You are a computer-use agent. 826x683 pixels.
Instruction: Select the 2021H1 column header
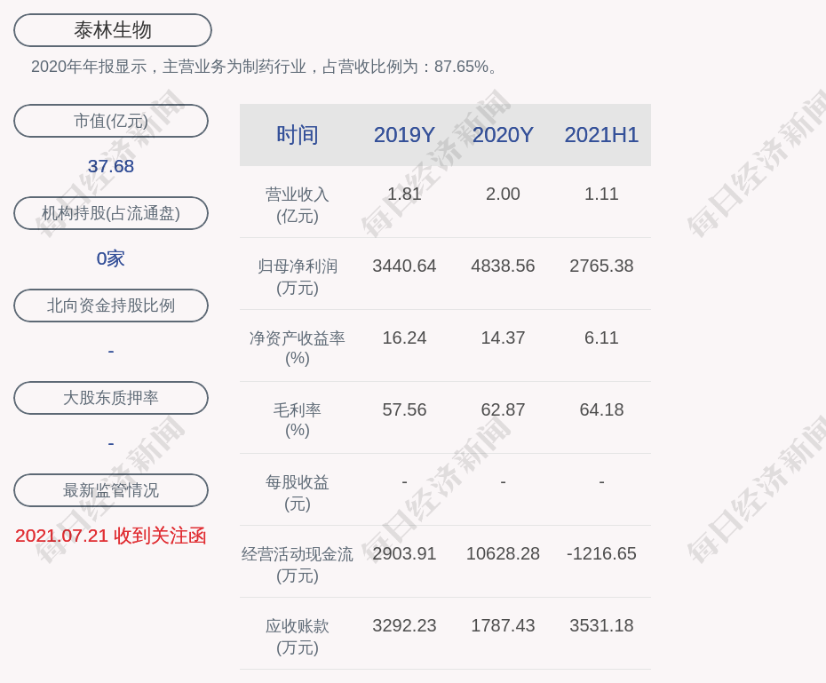pyautogui.click(x=601, y=135)
